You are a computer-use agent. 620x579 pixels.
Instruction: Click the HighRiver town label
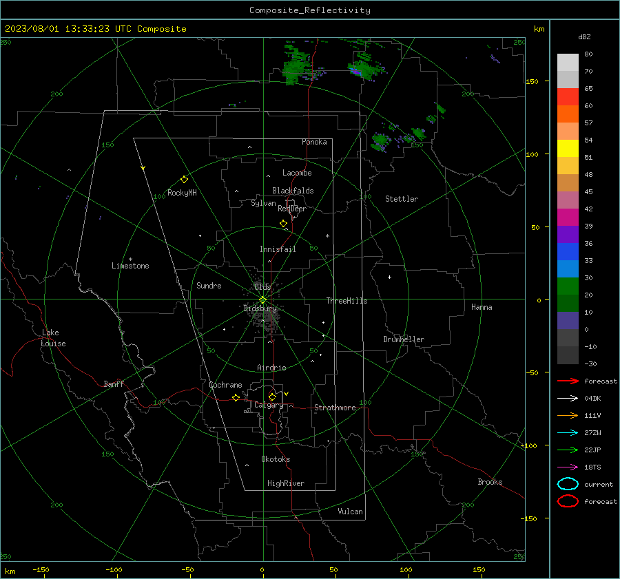click(x=286, y=483)
